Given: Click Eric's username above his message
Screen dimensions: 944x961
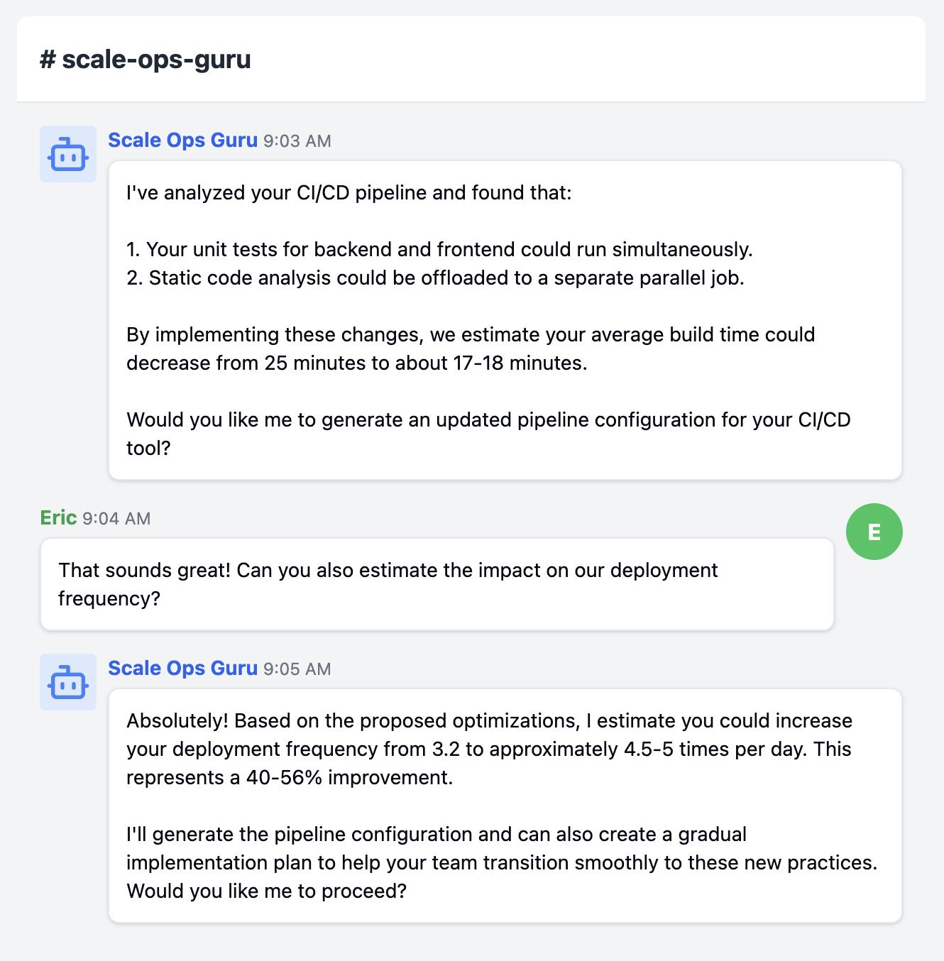Looking at the screenshot, I should [x=58, y=517].
